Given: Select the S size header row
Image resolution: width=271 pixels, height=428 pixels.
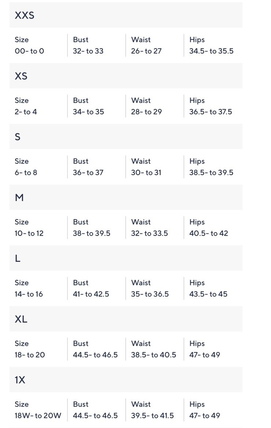Looking at the screenshot, I should click(x=126, y=136).
